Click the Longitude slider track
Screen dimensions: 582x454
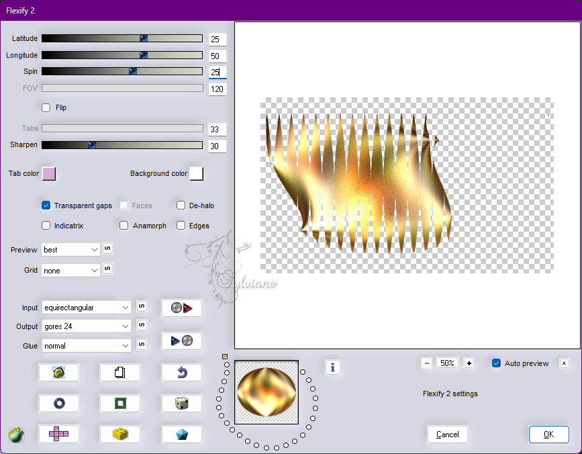pyautogui.click(x=122, y=55)
